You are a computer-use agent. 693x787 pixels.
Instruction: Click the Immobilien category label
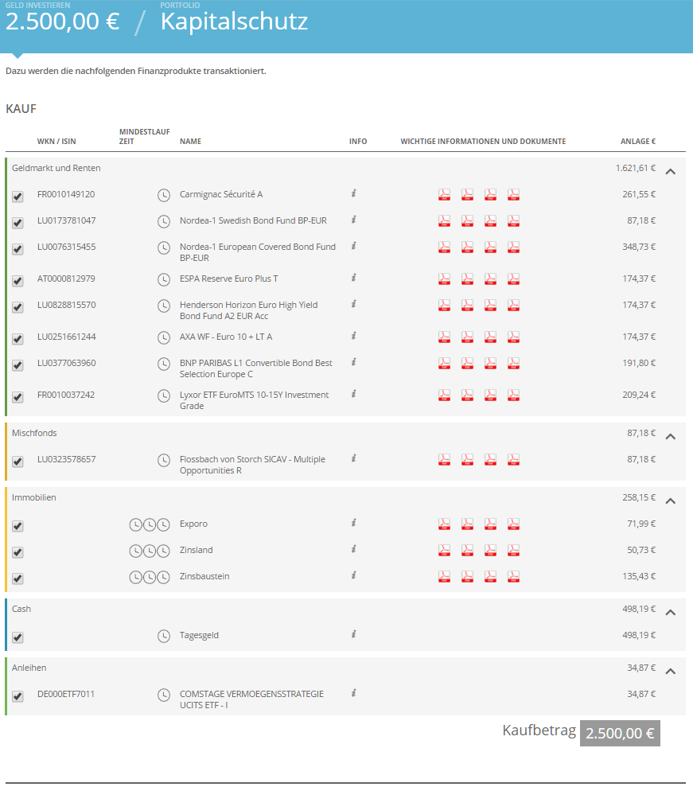pos(34,497)
